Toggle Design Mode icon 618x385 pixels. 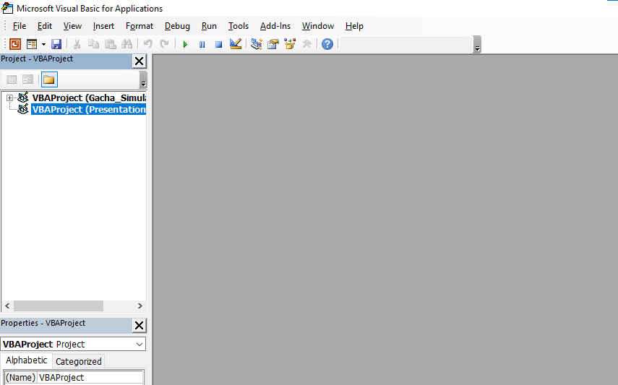click(x=236, y=44)
